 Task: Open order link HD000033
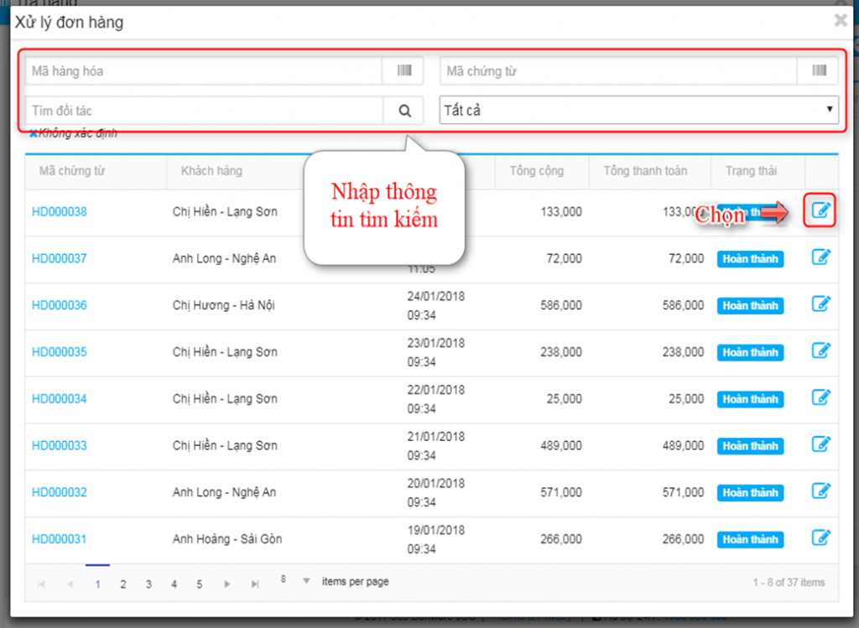pyautogui.click(x=60, y=446)
